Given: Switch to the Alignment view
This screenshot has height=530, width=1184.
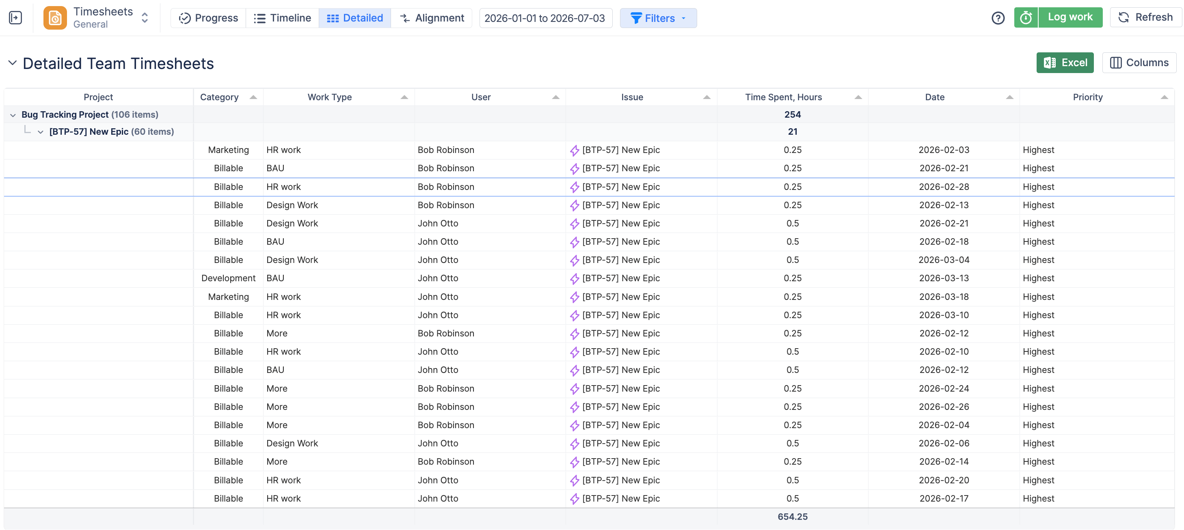Looking at the screenshot, I should point(432,18).
